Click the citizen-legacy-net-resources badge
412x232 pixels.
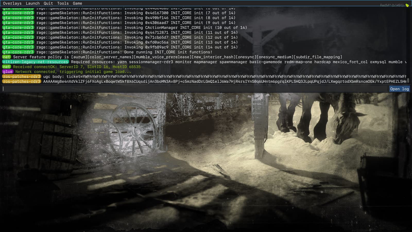point(35,62)
